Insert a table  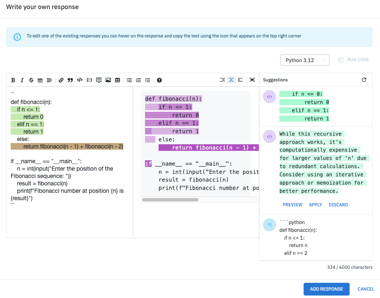point(117,80)
